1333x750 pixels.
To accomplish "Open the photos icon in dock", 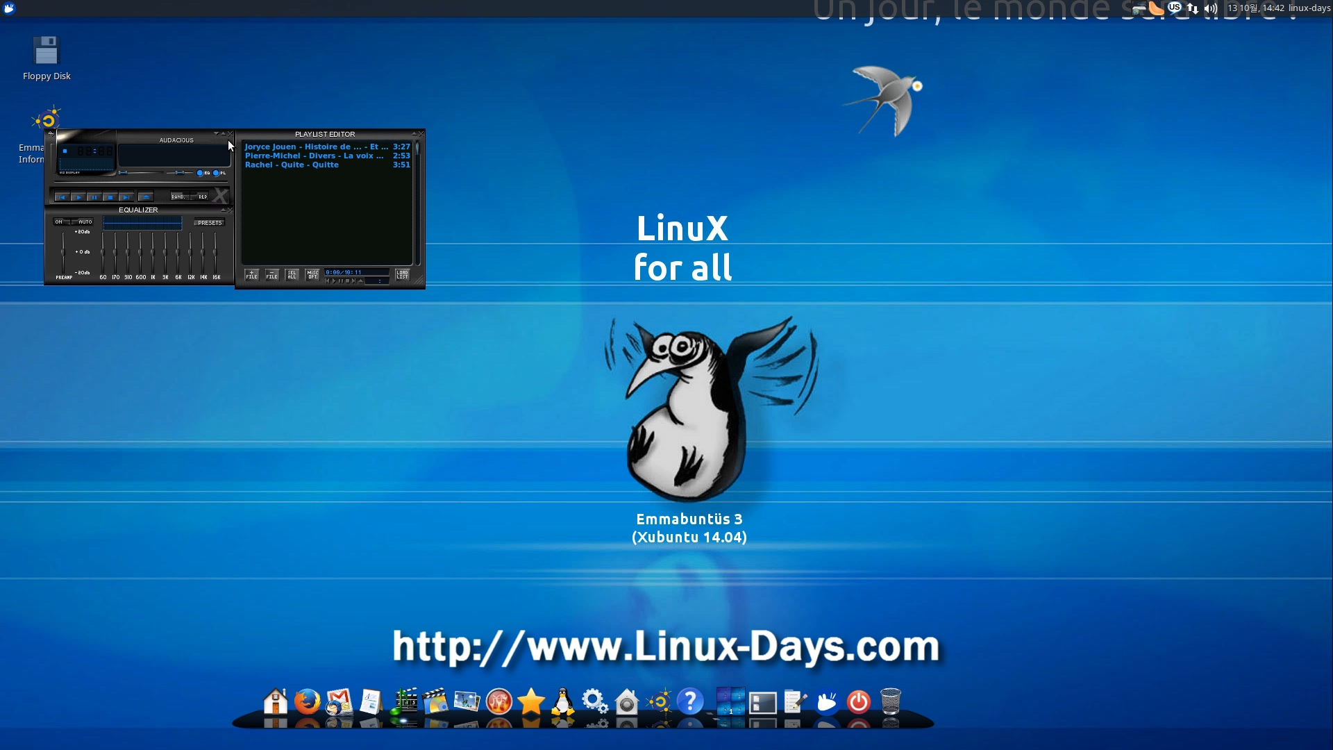I will 467,701.
